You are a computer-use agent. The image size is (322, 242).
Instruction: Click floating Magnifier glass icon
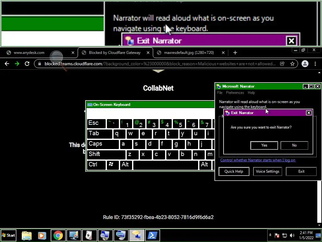click(57, 58)
